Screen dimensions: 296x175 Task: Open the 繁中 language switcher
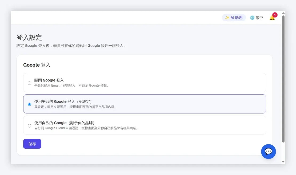tap(257, 18)
